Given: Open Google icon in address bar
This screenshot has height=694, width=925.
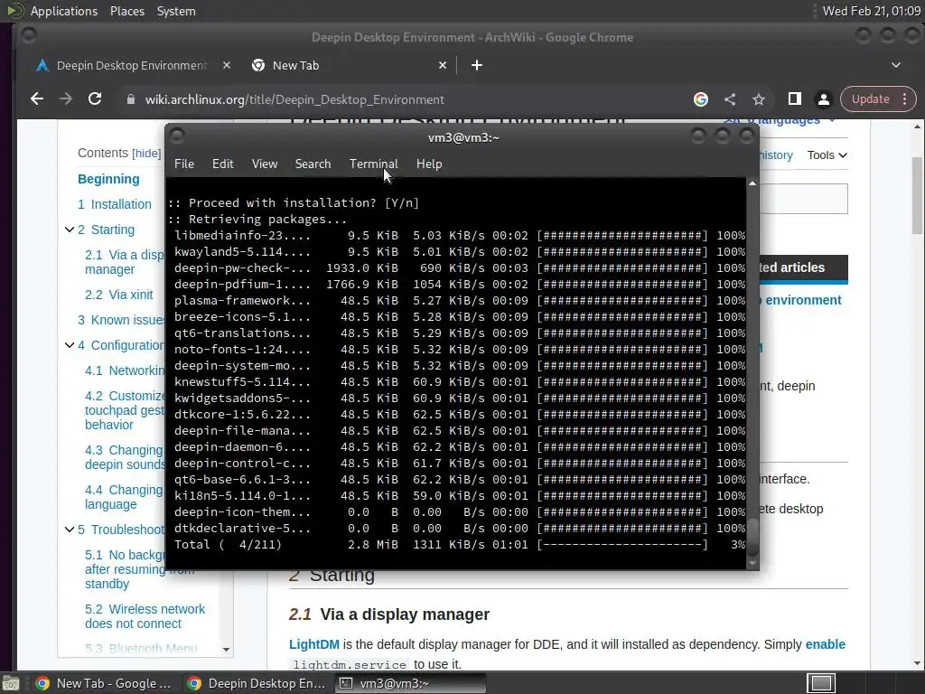Looking at the screenshot, I should tap(701, 99).
